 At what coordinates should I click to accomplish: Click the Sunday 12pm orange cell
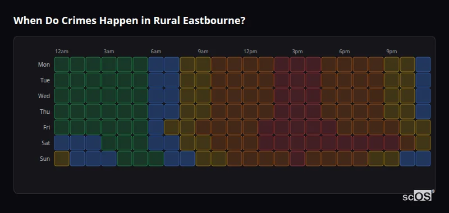pyautogui.click(x=250, y=159)
